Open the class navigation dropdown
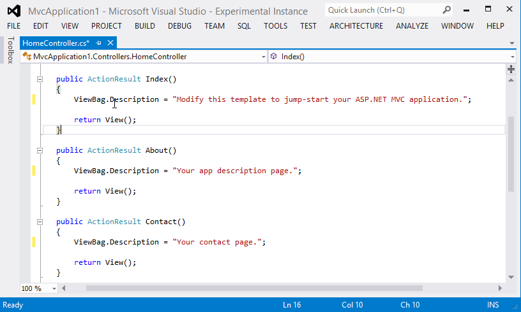 (x=263, y=57)
